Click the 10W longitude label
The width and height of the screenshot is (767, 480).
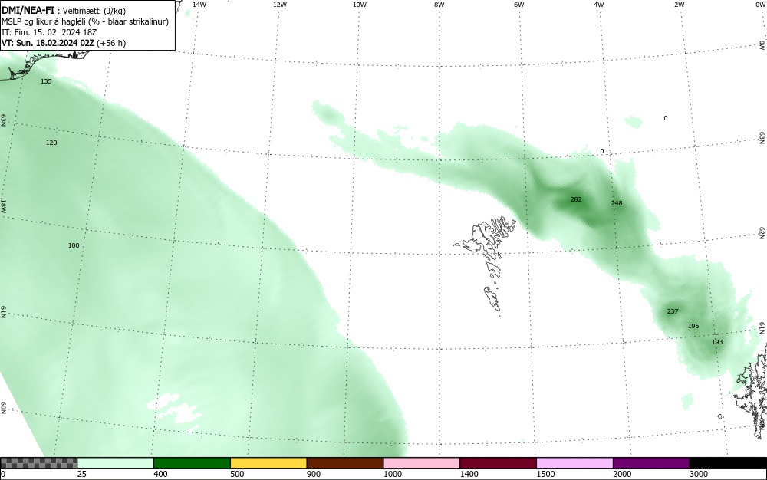point(360,5)
